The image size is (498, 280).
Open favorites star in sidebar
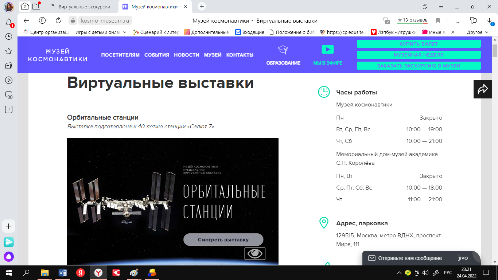[9, 51]
